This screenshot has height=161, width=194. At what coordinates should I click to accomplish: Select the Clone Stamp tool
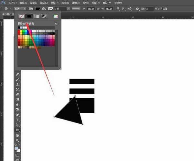pos(17,84)
